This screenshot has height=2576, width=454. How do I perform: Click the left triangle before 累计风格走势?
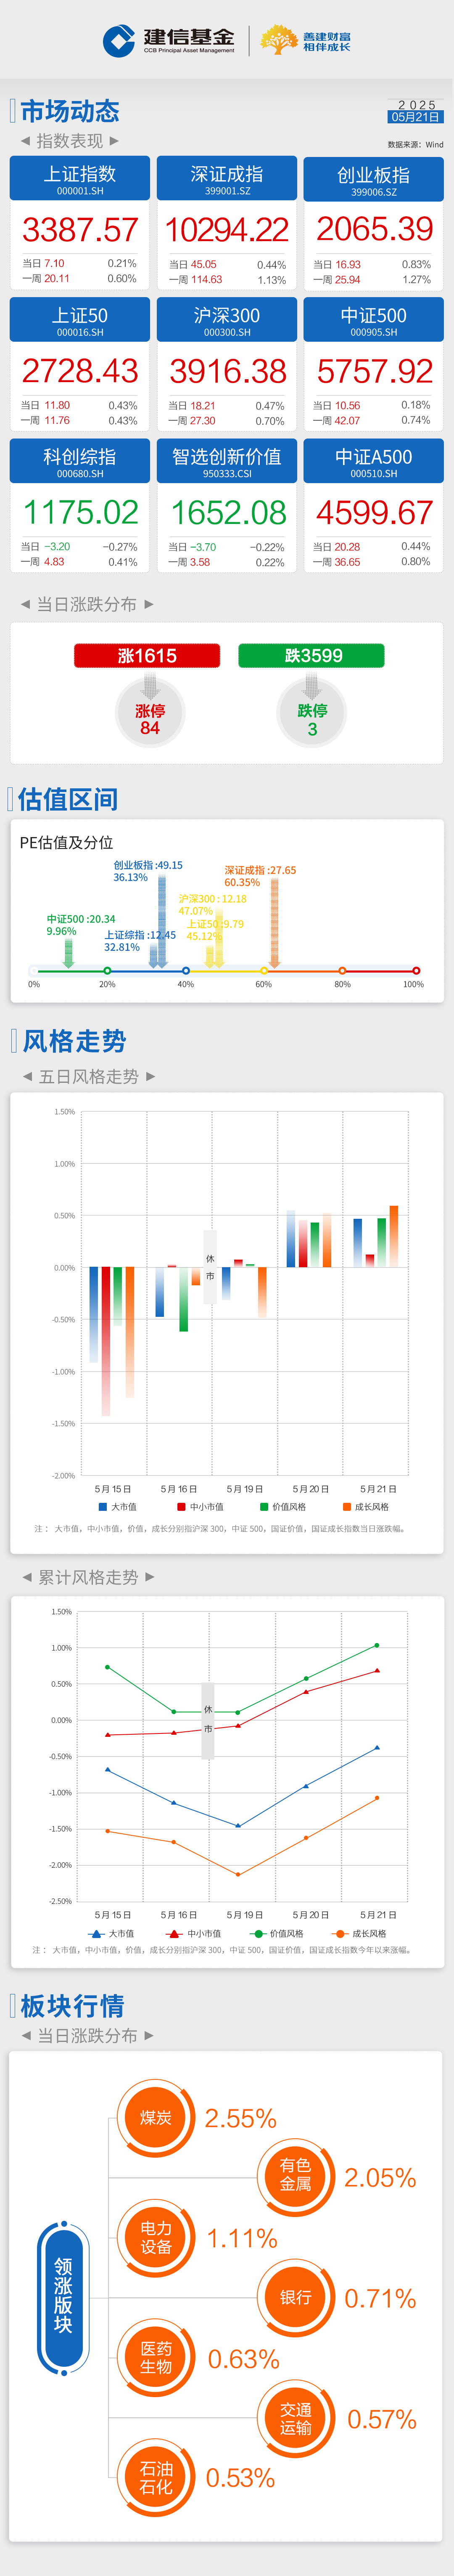[x=27, y=1577]
